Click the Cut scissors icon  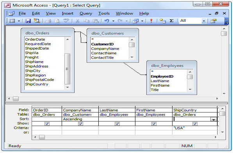(77, 21)
